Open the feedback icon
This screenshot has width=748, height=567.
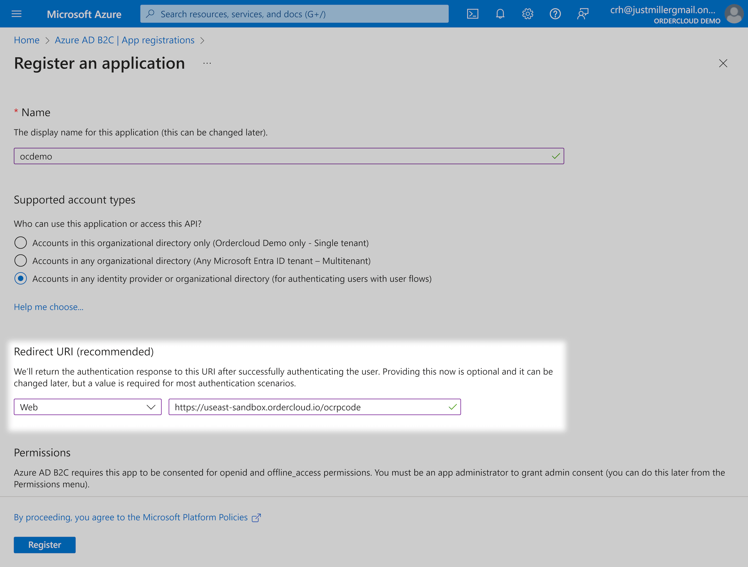pyautogui.click(x=583, y=14)
